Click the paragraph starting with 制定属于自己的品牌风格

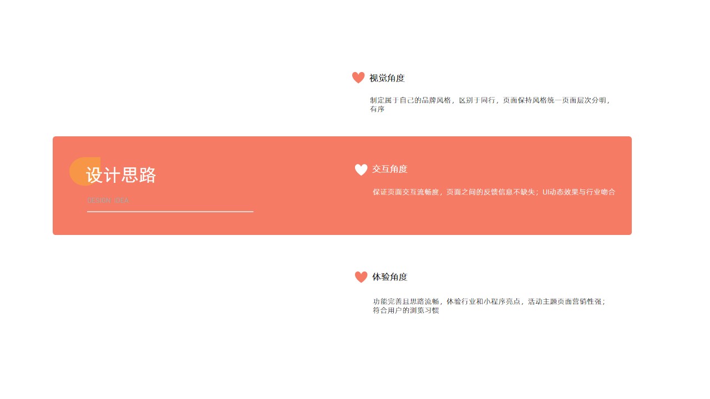pos(491,105)
